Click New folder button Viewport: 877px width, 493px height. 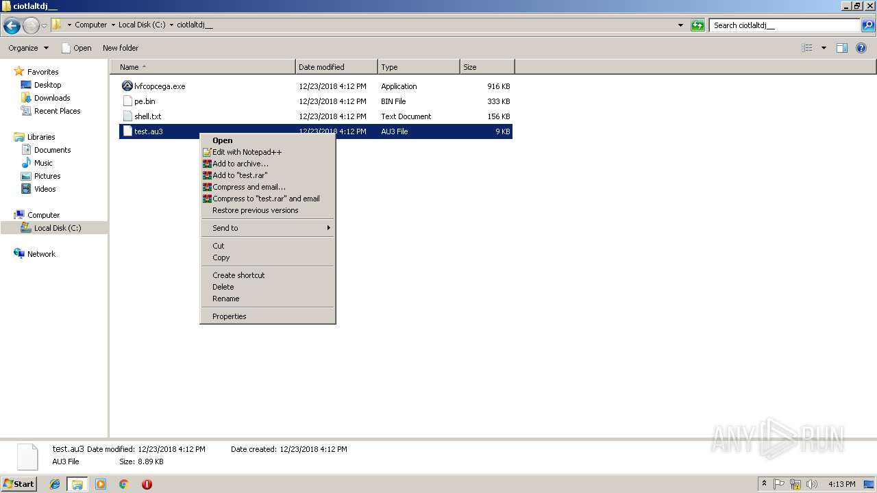121,48
